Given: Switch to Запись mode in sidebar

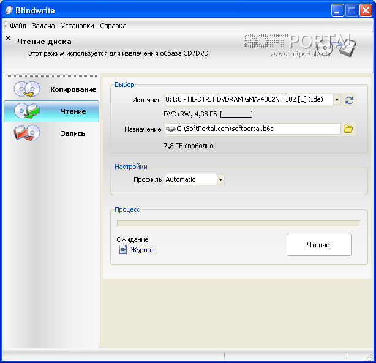Looking at the screenshot, I should coord(51,133).
